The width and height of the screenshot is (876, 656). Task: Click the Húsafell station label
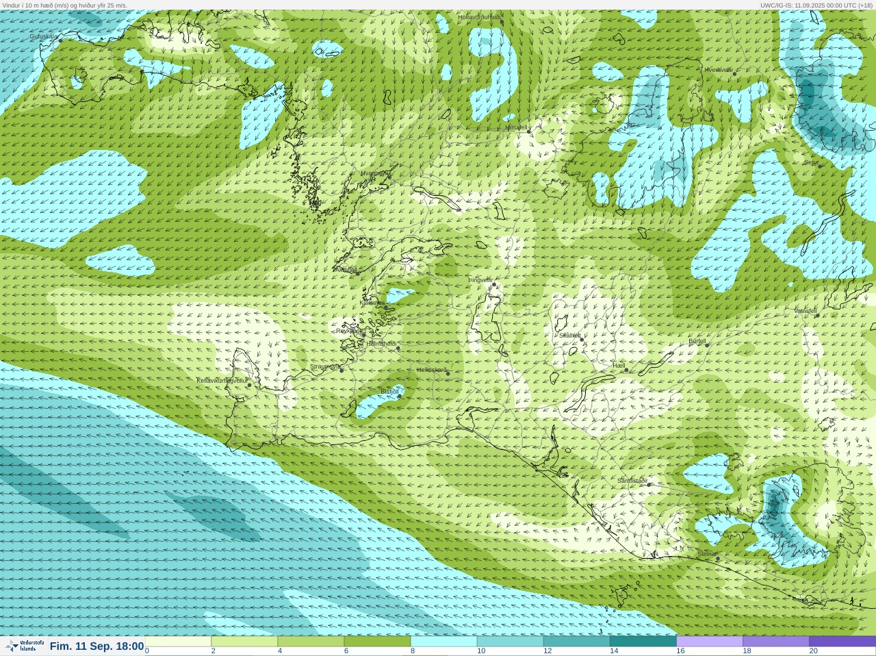516,127
